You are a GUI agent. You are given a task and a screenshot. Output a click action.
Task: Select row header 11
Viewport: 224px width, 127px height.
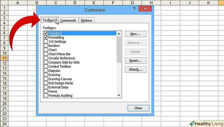click(x=5, y=58)
